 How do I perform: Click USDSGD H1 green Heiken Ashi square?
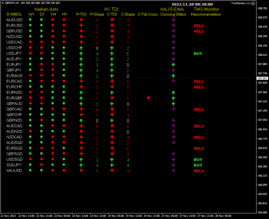coord(64,159)
